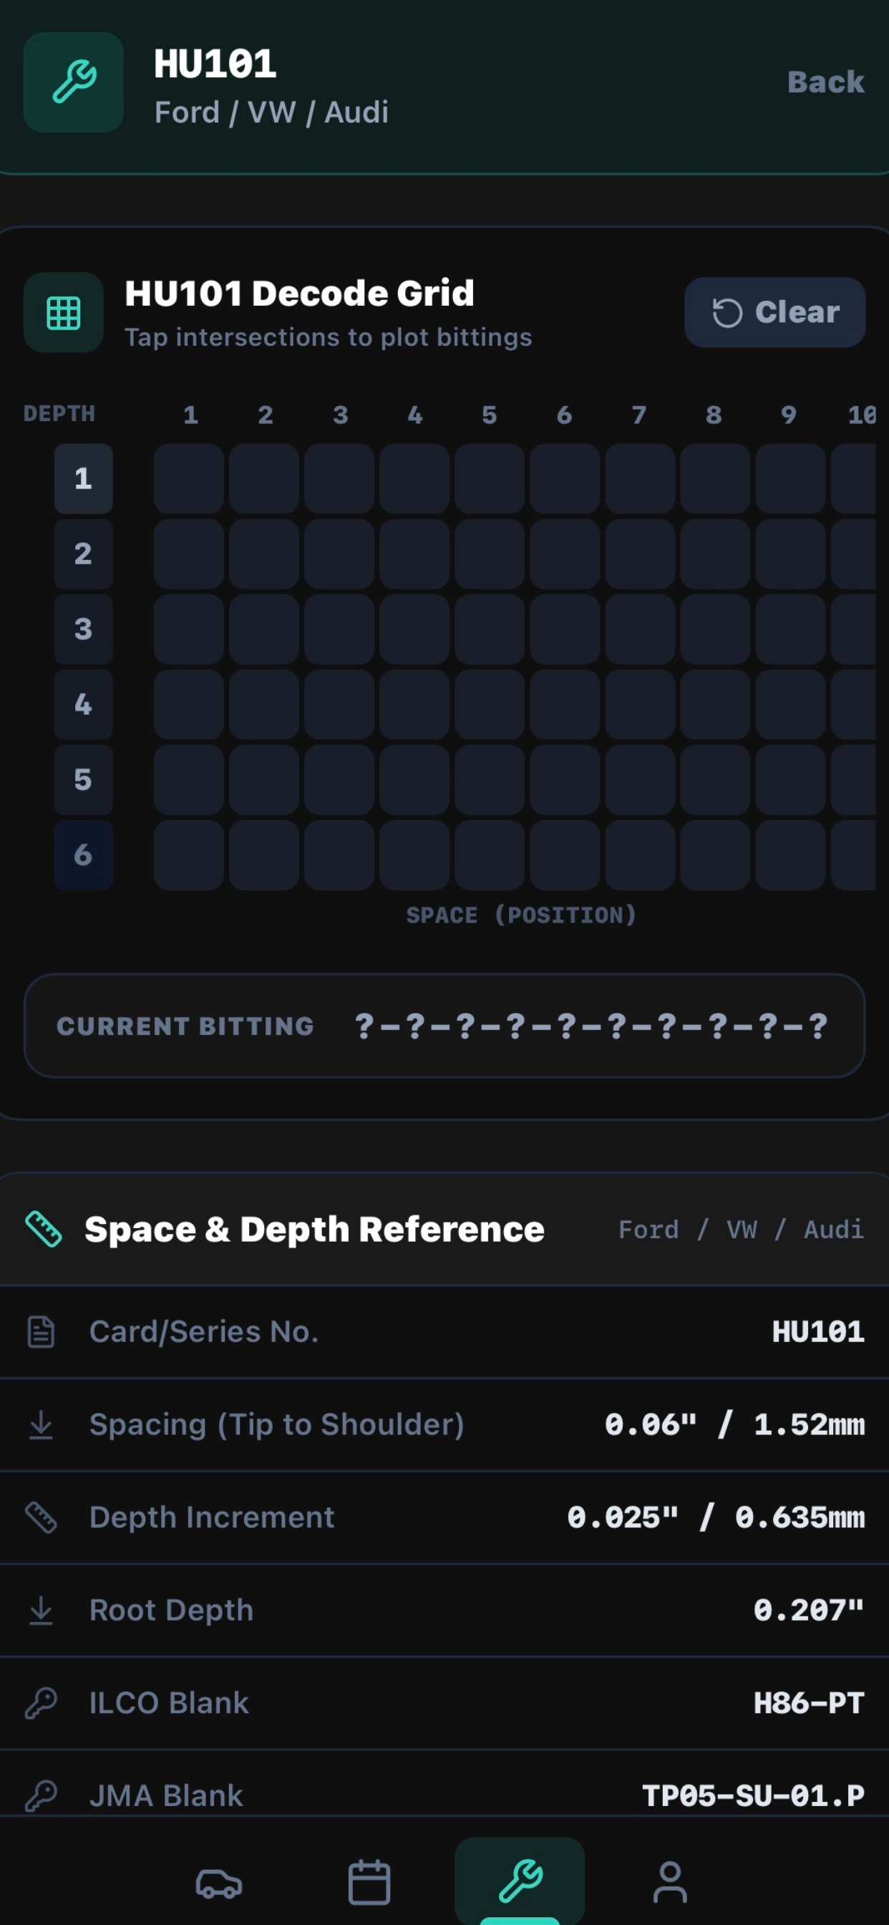Screen dimensions: 889x1925
Task: Plot depth 4 at space 7
Action: tap(640, 705)
